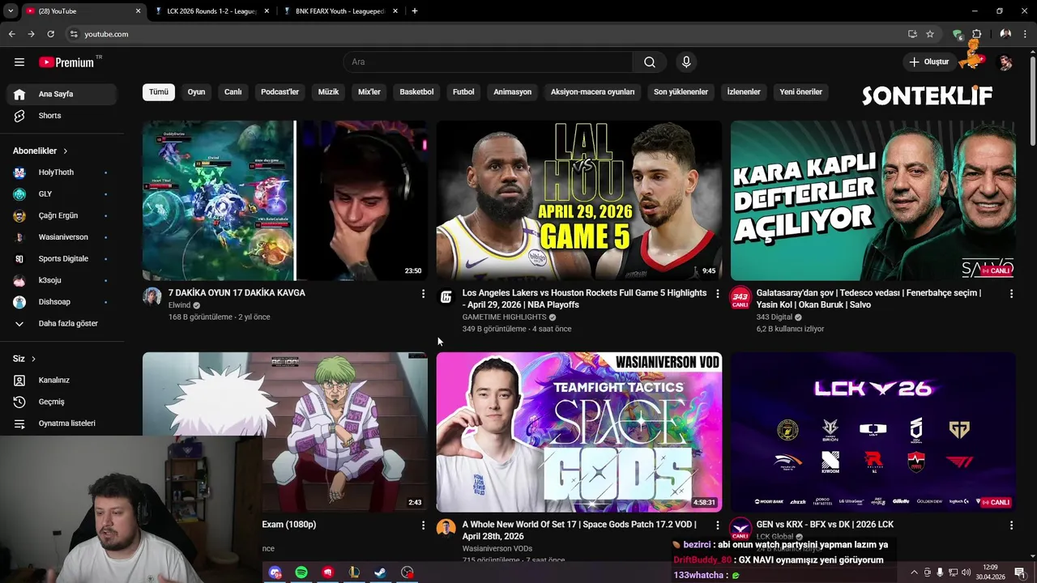Play the LCK 26 live stream thumbnail
The height and width of the screenshot is (583, 1037).
point(873,432)
